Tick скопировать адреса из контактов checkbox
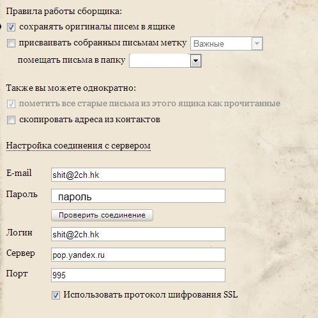 pos(11,120)
